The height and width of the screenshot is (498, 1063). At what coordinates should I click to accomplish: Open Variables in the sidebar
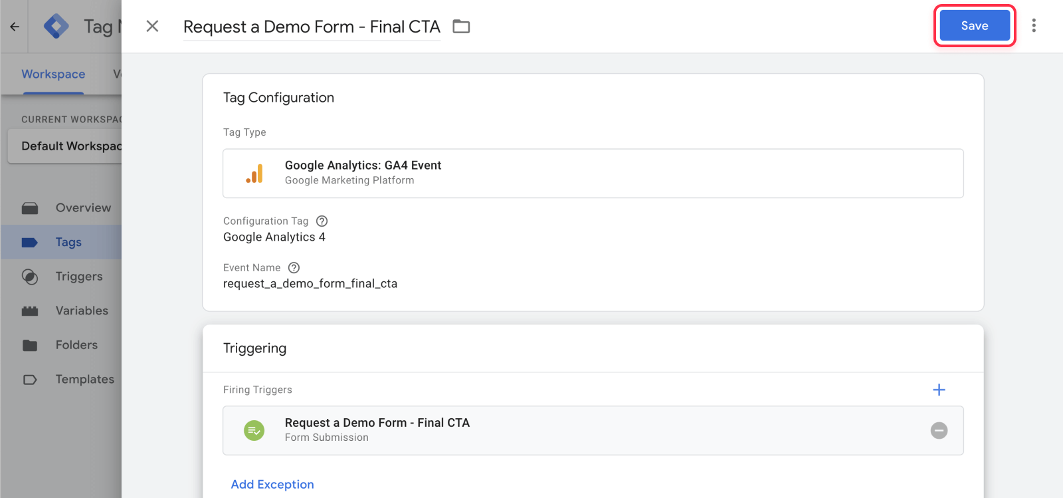click(x=81, y=311)
